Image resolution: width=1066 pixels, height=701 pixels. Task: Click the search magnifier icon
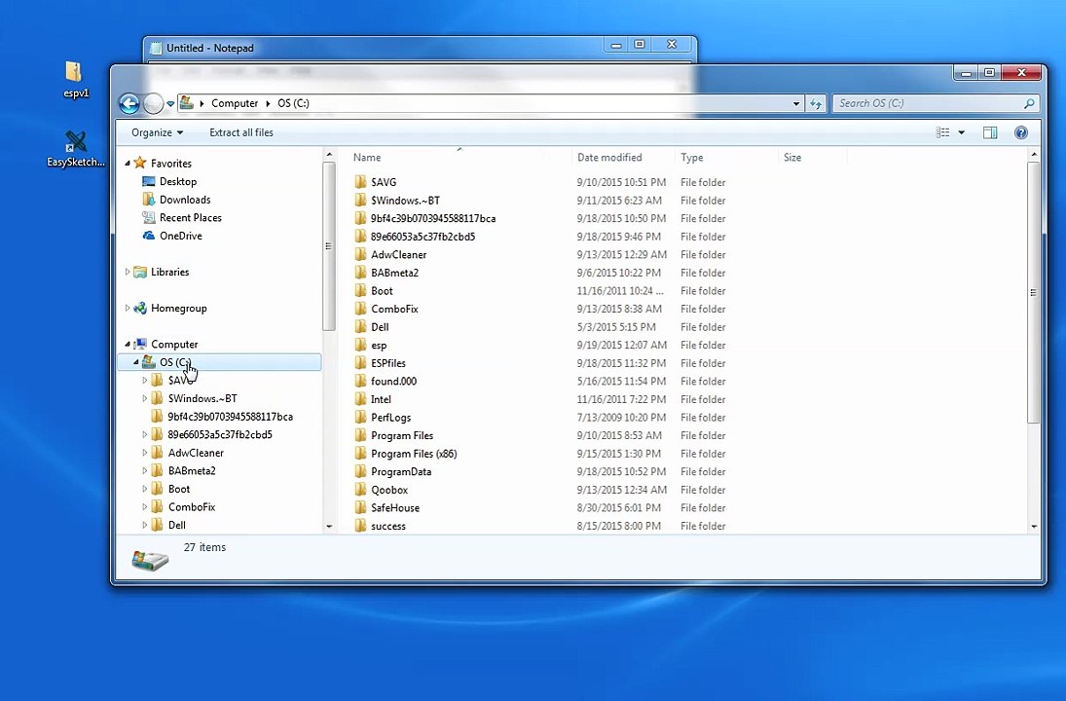click(x=1029, y=103)
